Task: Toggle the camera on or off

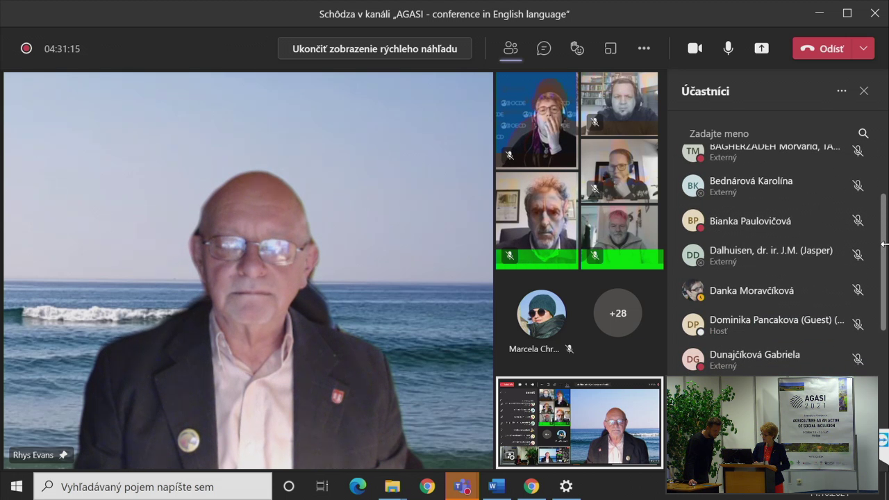Action: click(695, 49)
